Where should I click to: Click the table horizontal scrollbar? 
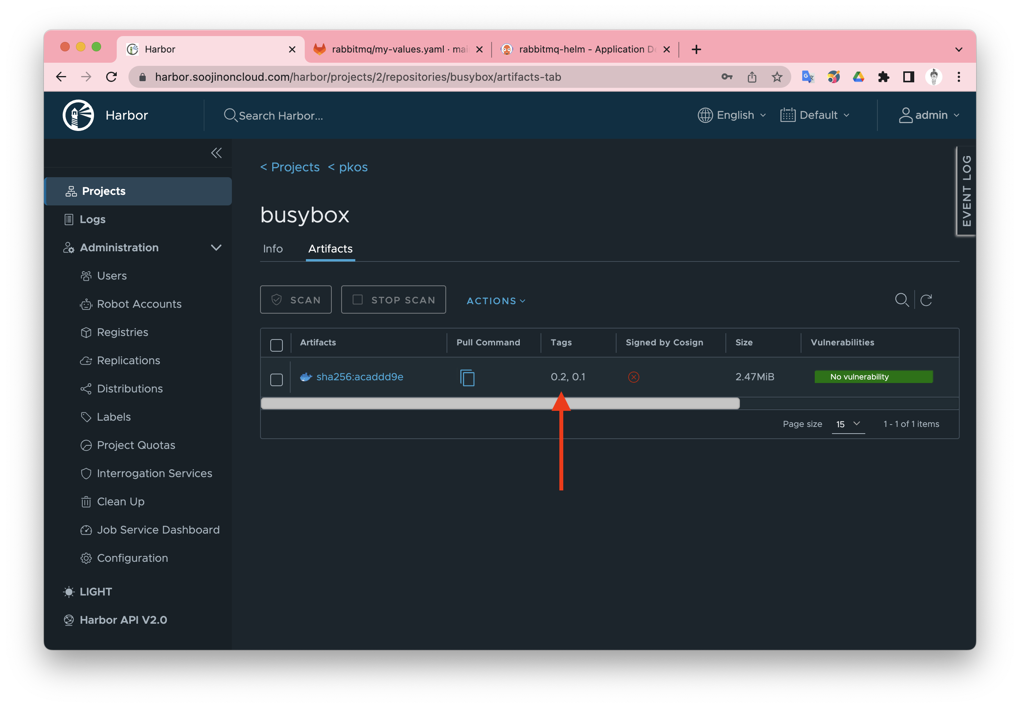click(500, 403)
